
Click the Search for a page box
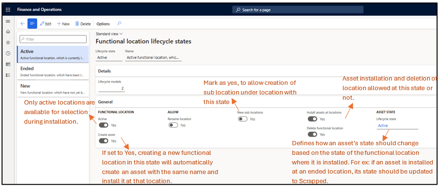point(298,10)
